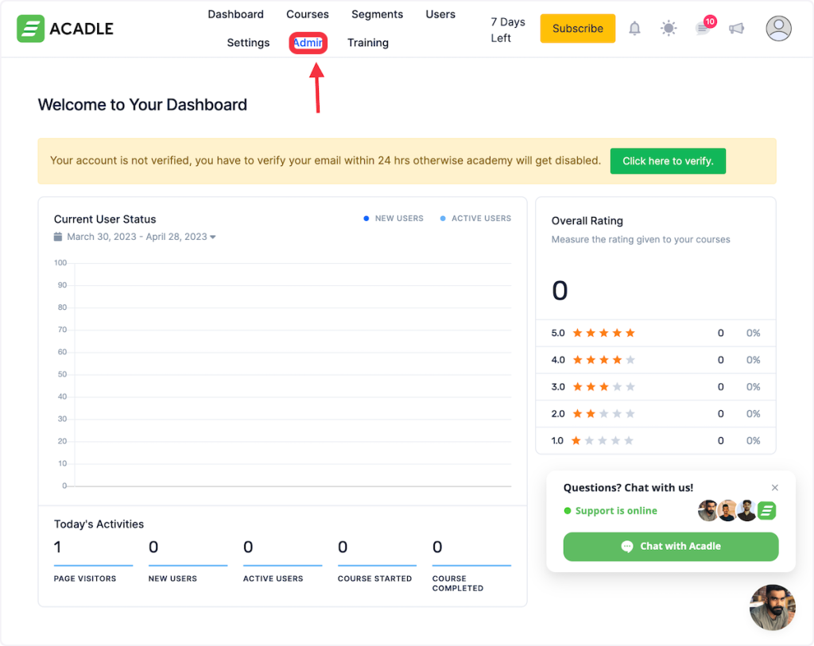Click the calendar icon beside date range
Image resolution: width=814 pixels, height=646 pixels.
click(x=58, y=237)
